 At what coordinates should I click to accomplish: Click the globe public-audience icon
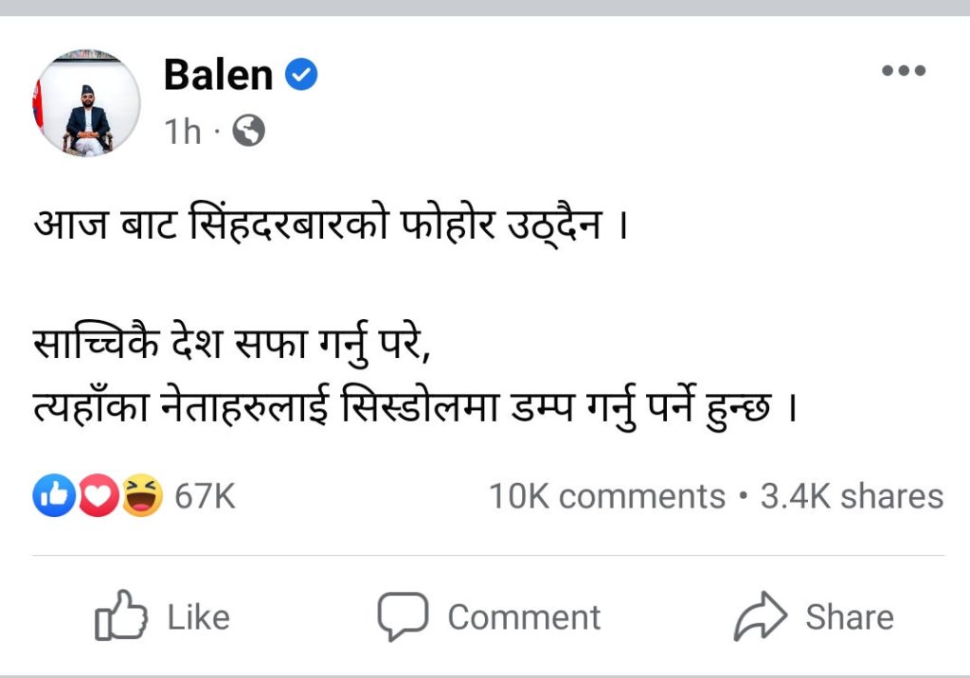[x=248, y=132]
